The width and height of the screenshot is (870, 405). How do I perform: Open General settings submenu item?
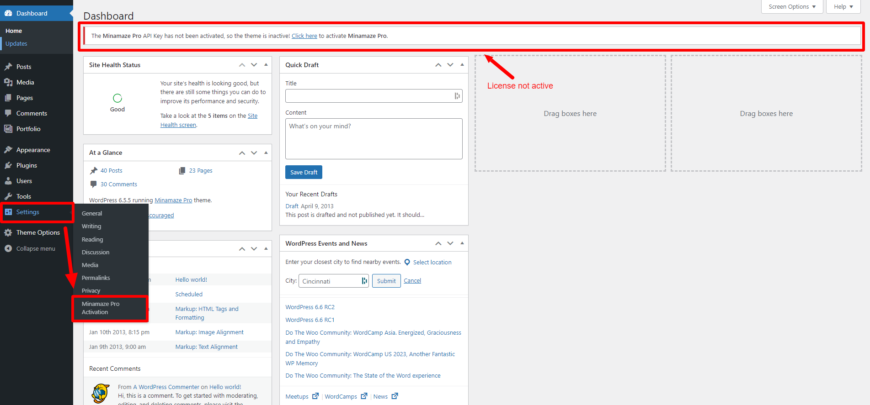click(x=92, y=213)
